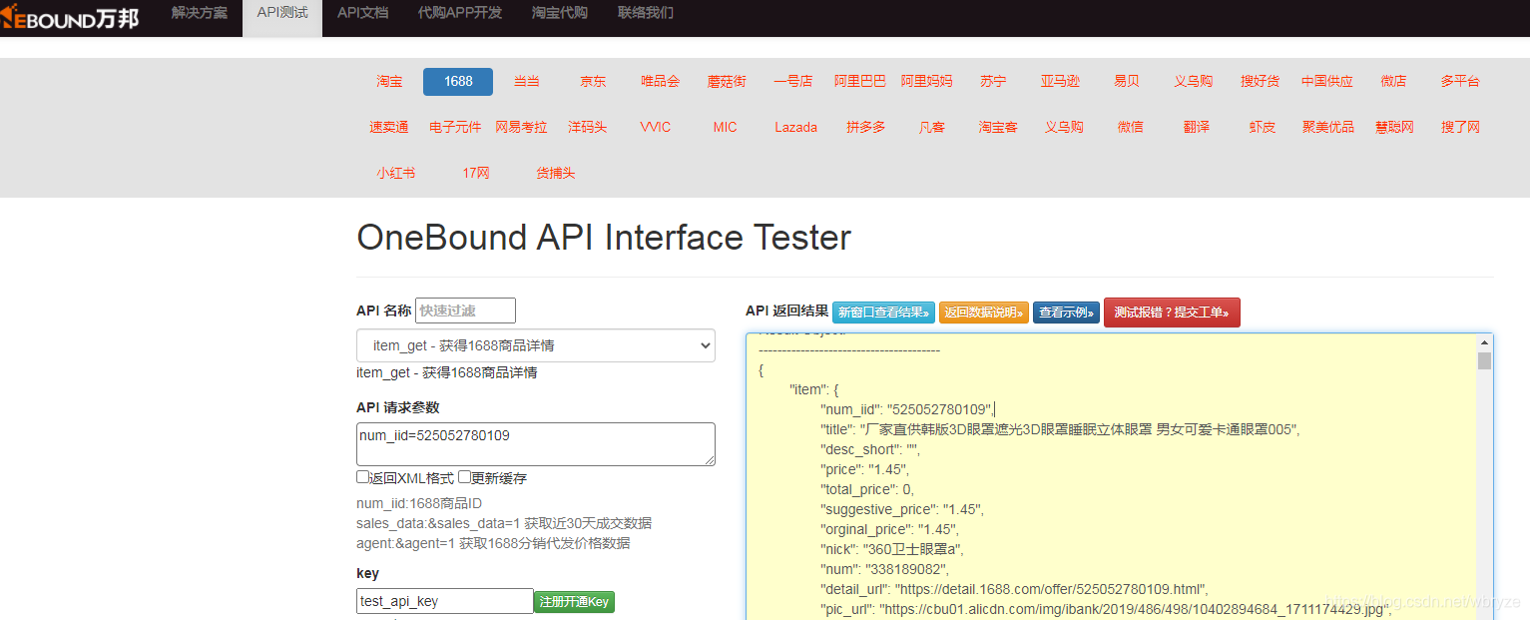The width and height of the screenshot is (1530, 620).
Task: Open the 洋码头 platform link
Action: tap(588, 128)
